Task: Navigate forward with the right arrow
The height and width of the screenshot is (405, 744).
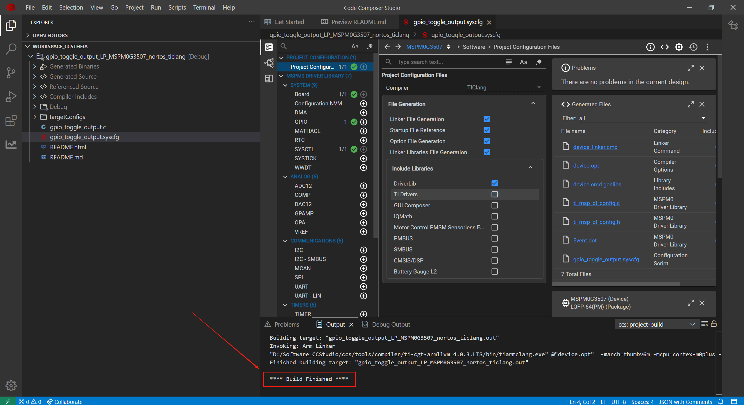Action: point(398,47)
